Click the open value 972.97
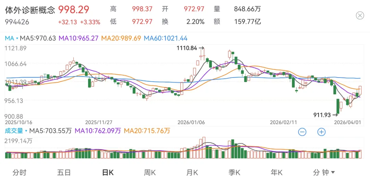This screenshot has width=370, height=178. point(194,9)
